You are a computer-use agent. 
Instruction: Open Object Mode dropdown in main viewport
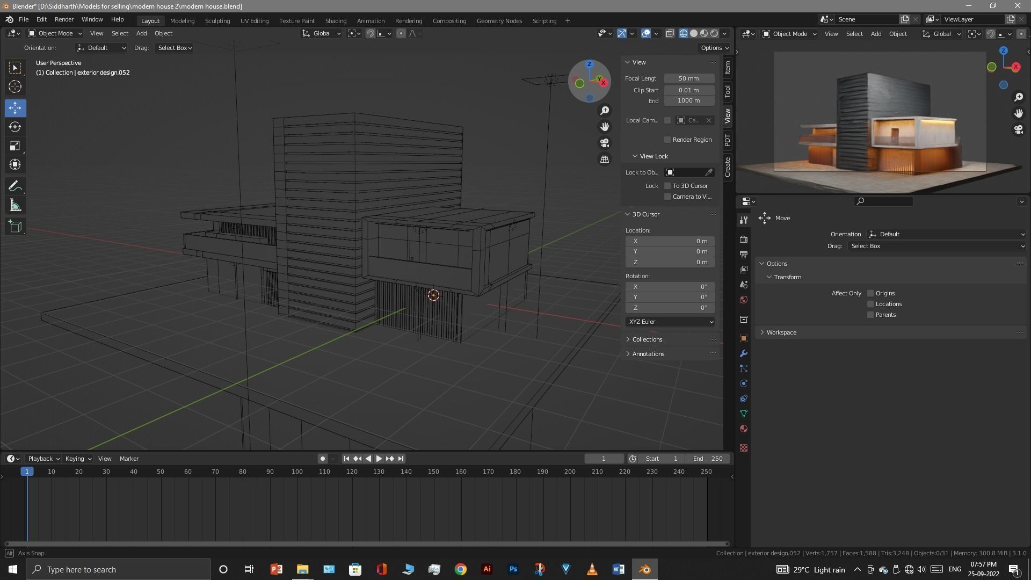pos(55,33)
